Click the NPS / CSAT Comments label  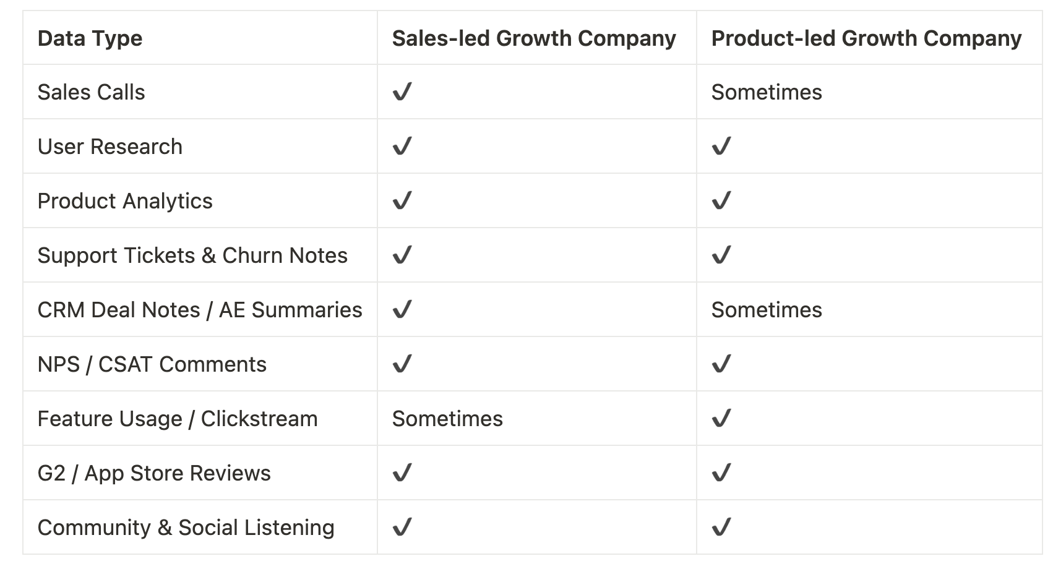pos(152,364)
